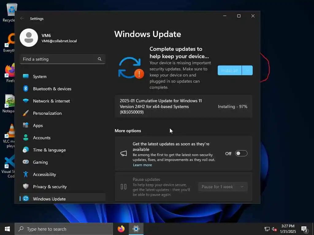Click the update status icon with warning badge
This screenshot has width=314, height=235.
click(131, 68)
